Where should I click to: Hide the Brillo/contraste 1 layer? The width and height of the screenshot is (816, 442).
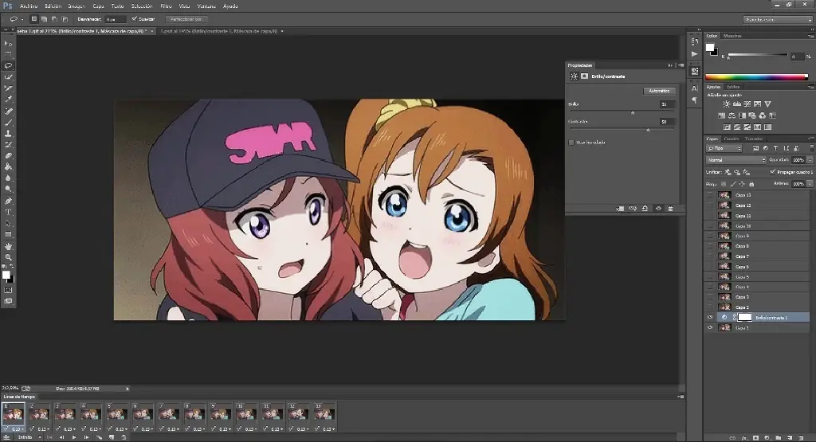[710, 317]
